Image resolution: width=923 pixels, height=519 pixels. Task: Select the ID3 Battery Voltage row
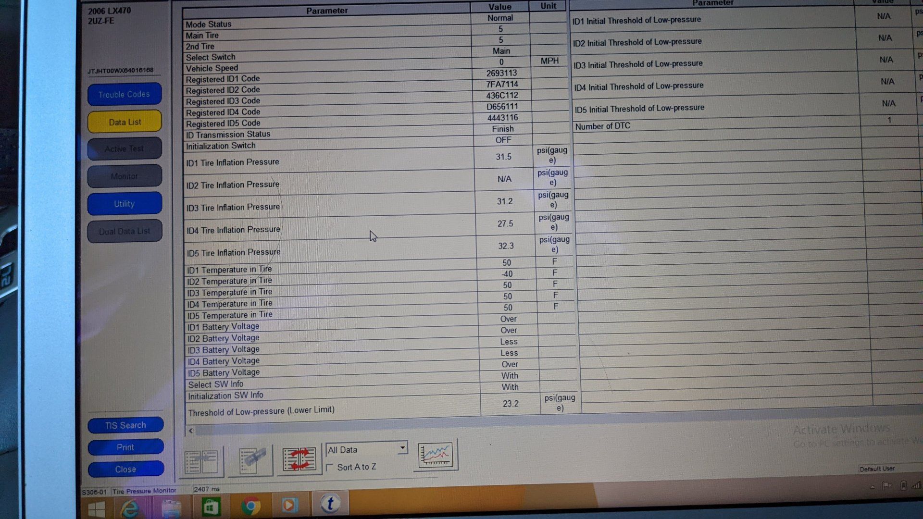pos(381,346)
